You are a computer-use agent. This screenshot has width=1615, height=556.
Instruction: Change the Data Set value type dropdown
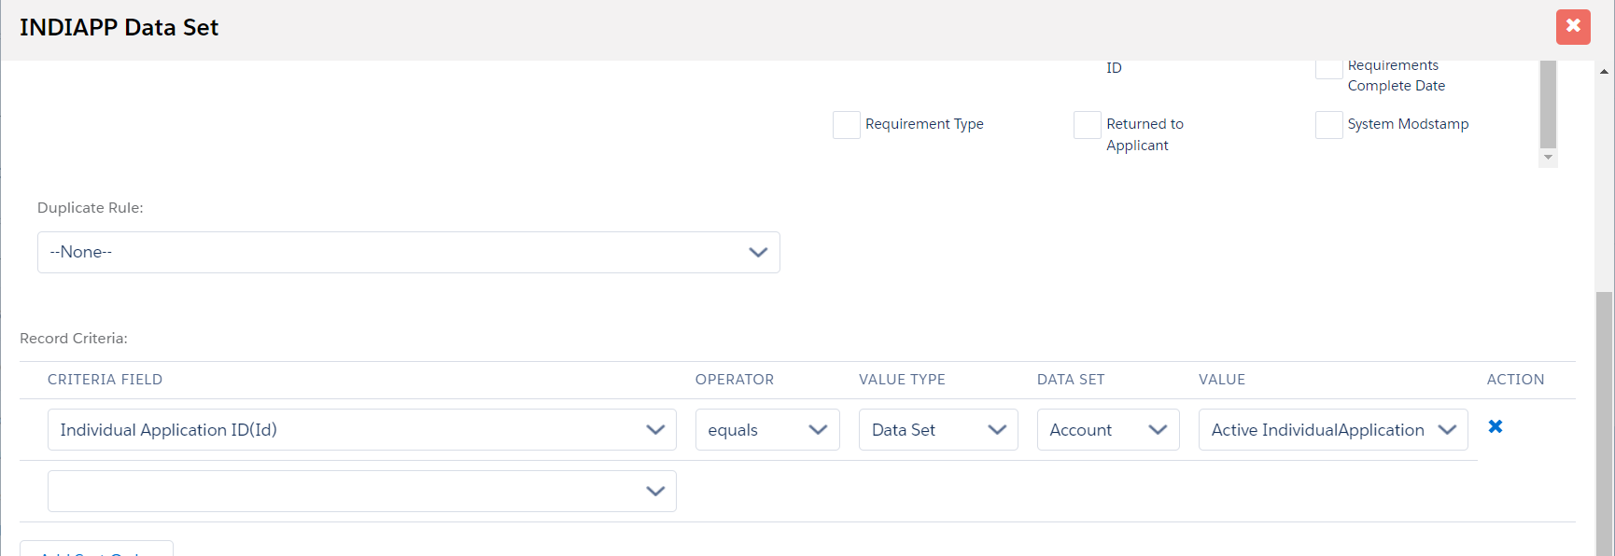[x=937, y=430]
